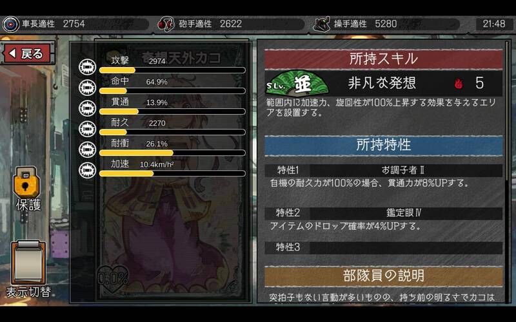Select the 非凡な発想 skill row
Screen dimensions: 516x322
click(383, 83)
